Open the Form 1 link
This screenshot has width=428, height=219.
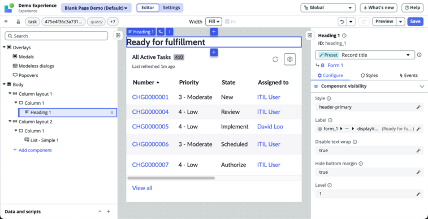click(x=335, y=65)
